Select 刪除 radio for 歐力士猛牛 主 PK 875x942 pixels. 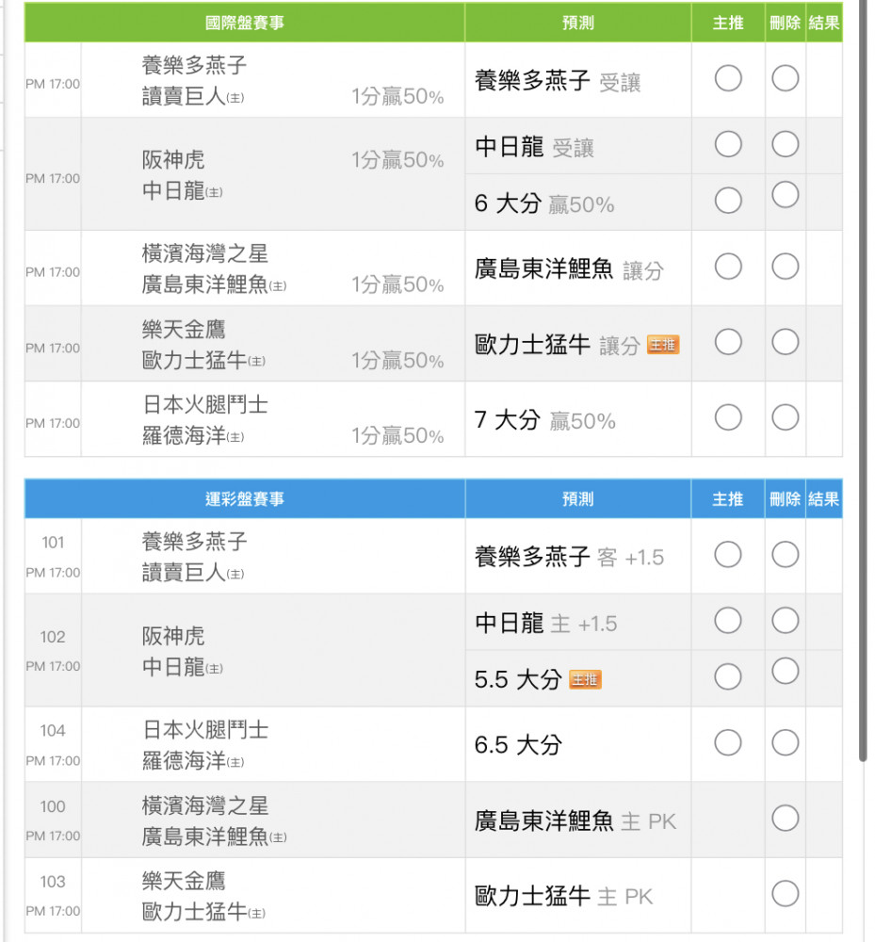tap(786, 894)
